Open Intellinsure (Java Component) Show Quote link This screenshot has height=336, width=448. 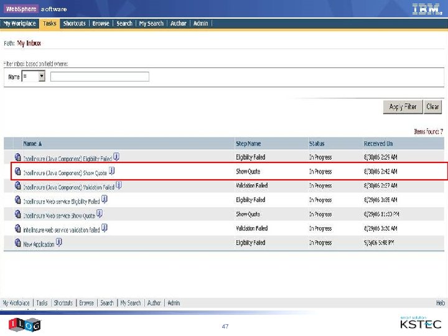click(x=65, y=173)
